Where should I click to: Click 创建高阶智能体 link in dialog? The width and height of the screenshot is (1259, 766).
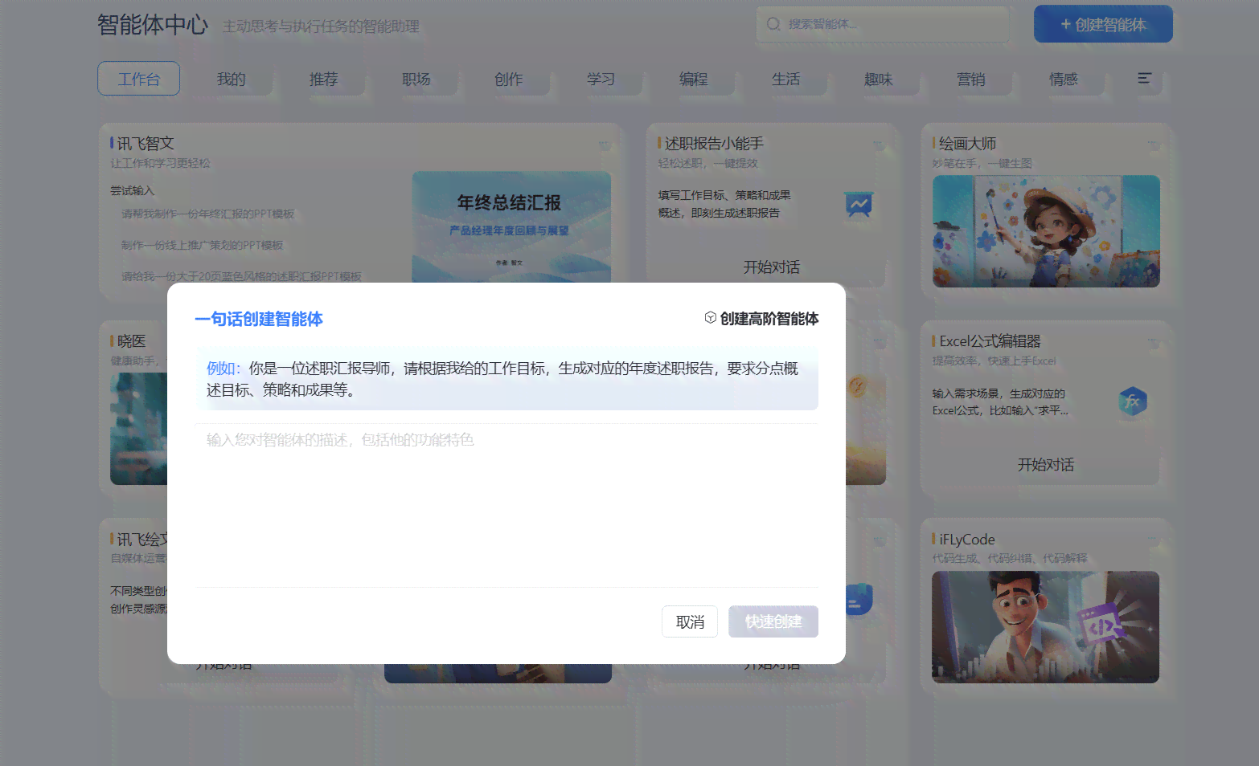point(769,319)
